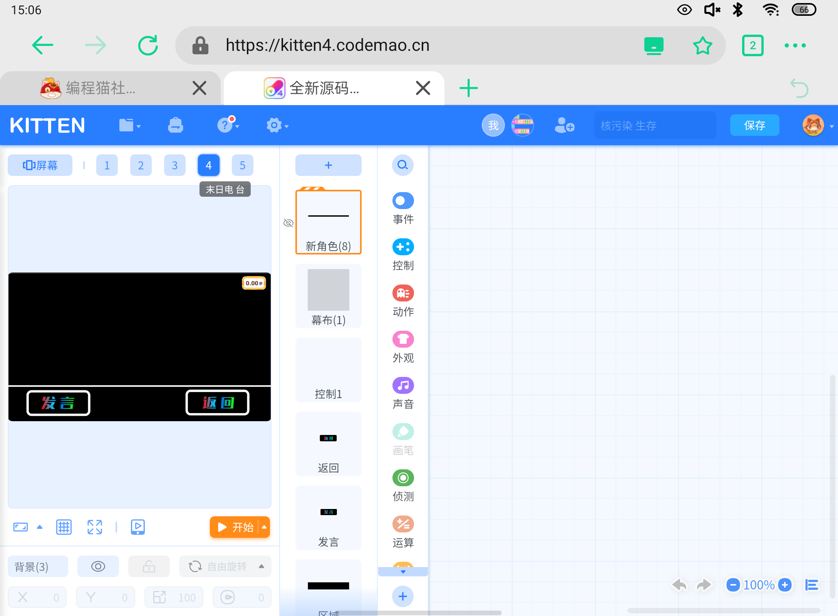Add a new actor with plus button
This screenshot has height=616, width=838.
point(328,165)
